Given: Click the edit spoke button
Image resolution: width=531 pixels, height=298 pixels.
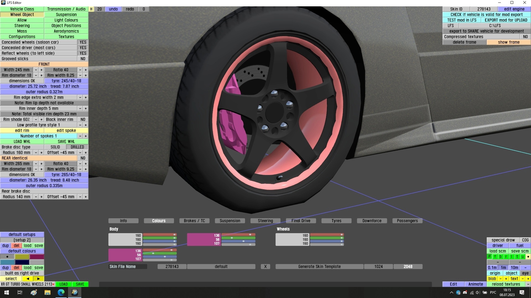Looking at the screenshot, I should point(66,131).
